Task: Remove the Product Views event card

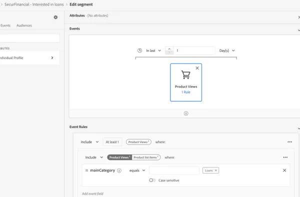Action: tap(197, 68)
